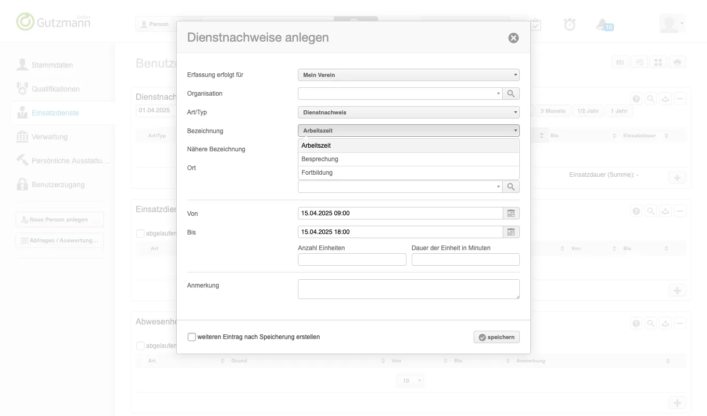
Task: Click the Ort search magnifier icon
Action: tap(511, 187)
